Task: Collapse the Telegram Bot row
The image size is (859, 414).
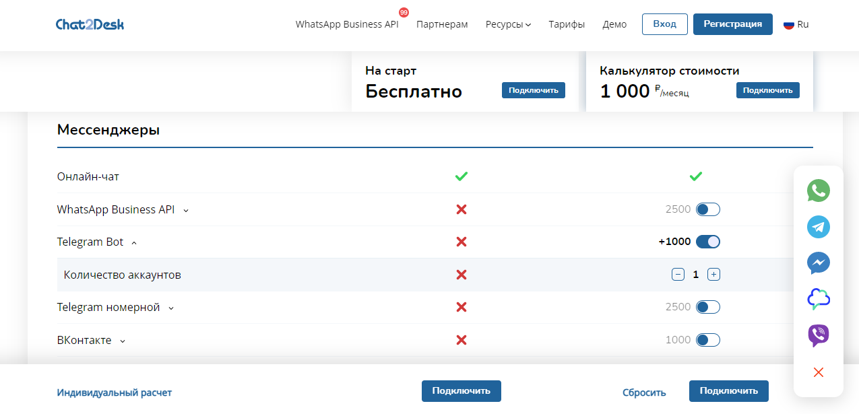Action: pos(134,242)
